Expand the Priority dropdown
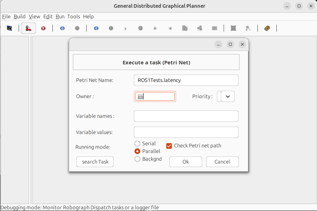The image size is (317, 211). coord(228,96)
